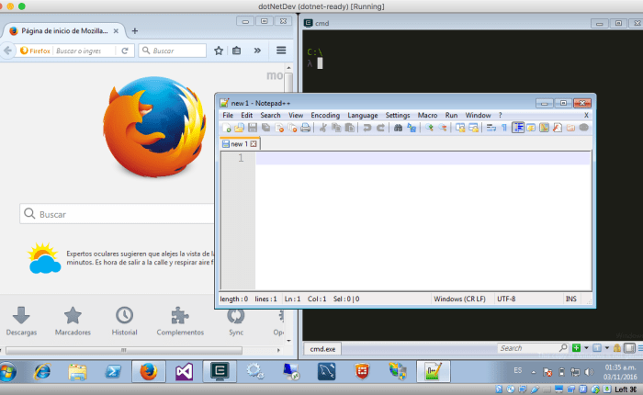
Task: Click the green new console plus icon
Action: (x=576, y=348)
